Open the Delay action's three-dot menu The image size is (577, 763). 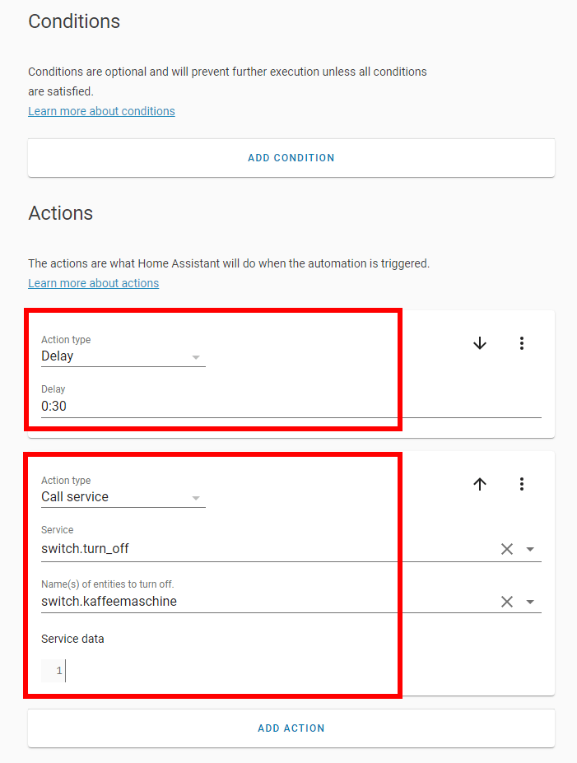522,343
